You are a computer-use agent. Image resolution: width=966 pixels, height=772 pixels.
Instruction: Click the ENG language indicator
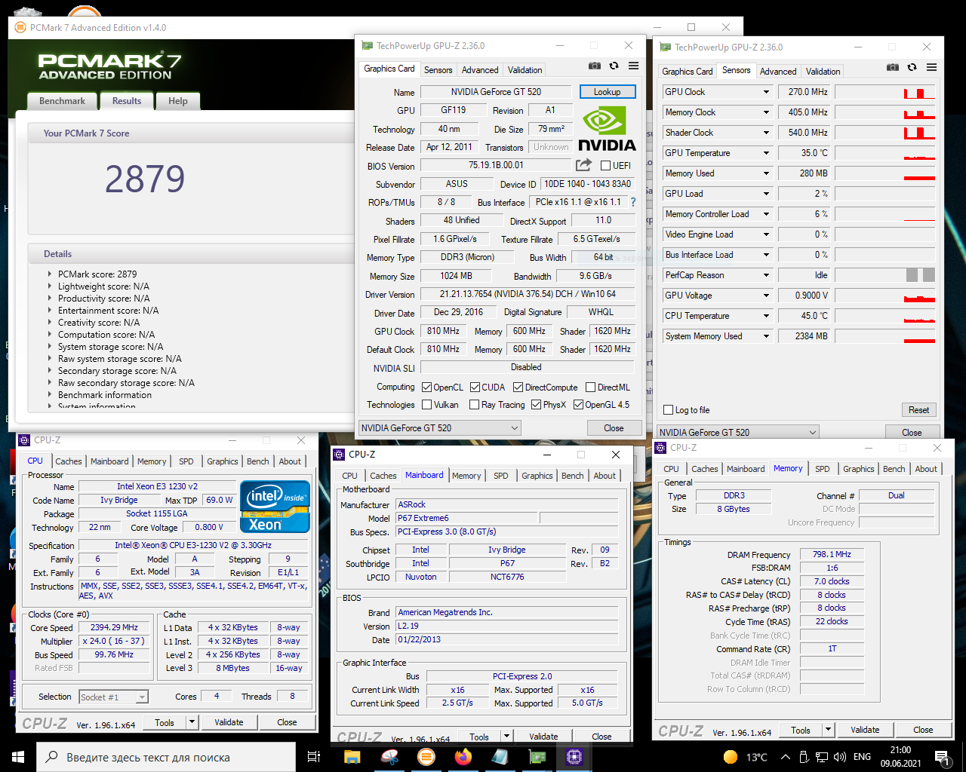tap(862, 757)
